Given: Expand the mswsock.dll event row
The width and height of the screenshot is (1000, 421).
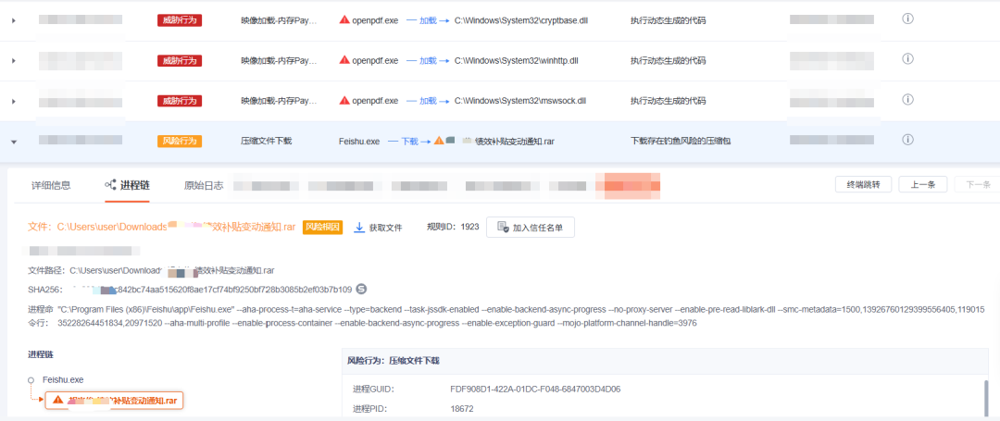Looking at the screenshot, I should tap(13, 101).
